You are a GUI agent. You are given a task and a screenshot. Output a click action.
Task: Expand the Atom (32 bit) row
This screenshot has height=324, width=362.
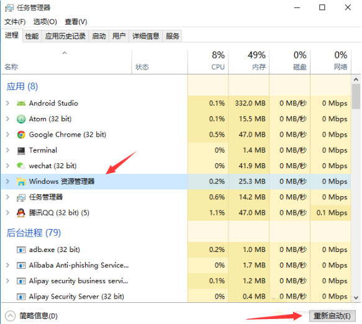click(7, 119)
